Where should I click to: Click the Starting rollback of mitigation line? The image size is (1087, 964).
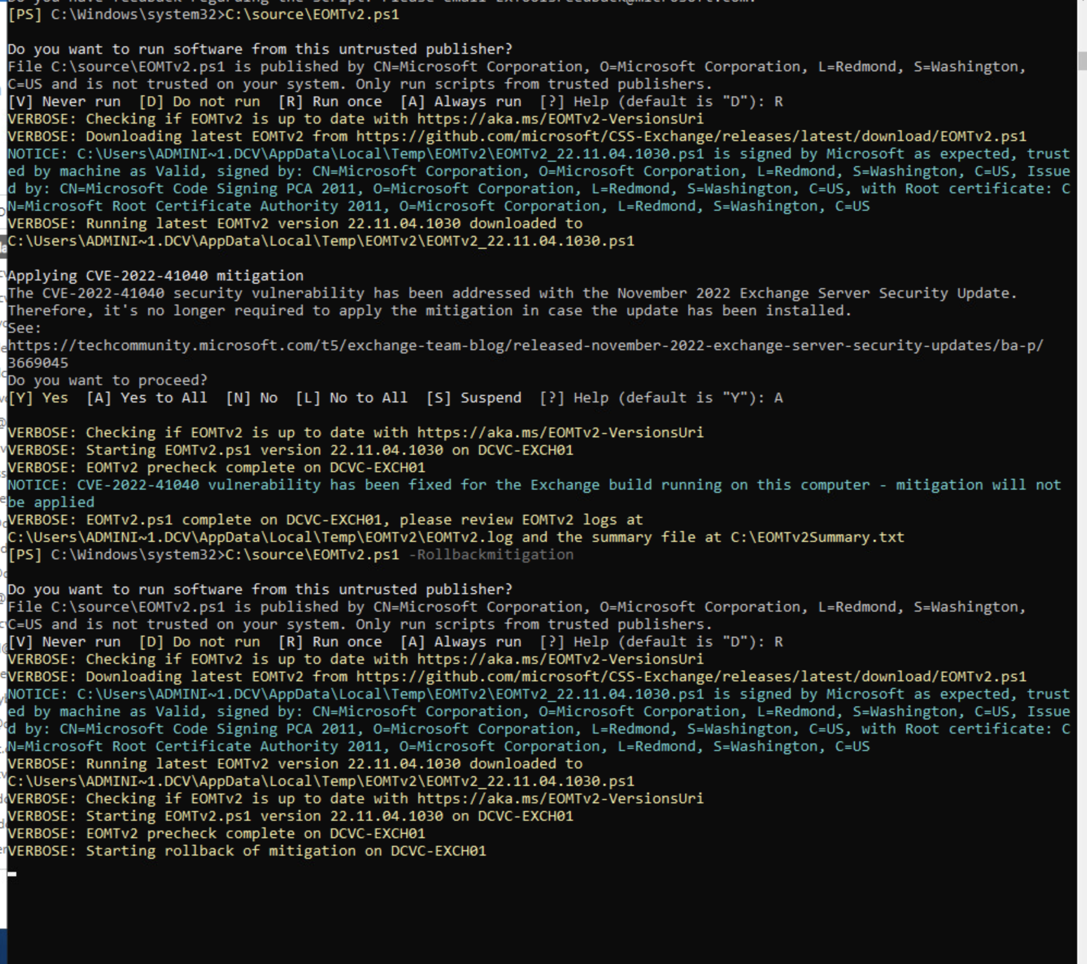(245, 850)
